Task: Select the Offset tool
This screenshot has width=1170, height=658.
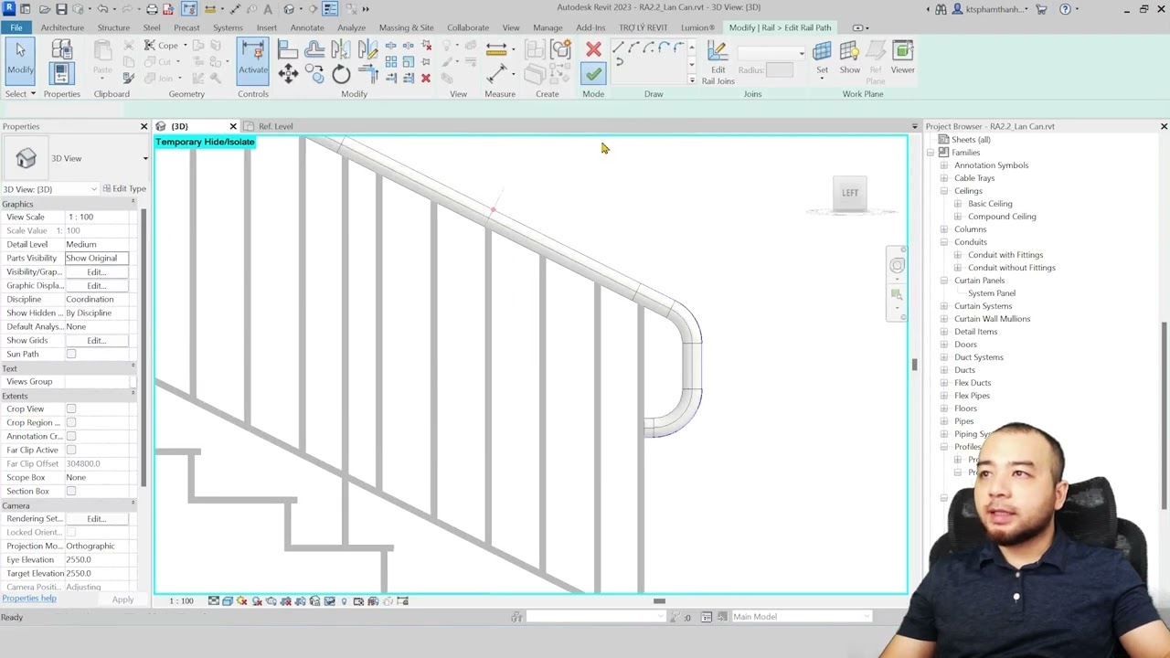Action: click(315, 49)
